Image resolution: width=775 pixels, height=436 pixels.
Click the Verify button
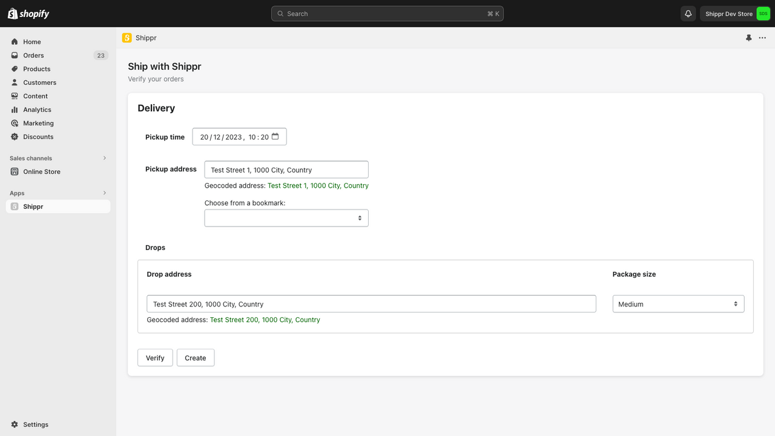[x=155, y=358]
